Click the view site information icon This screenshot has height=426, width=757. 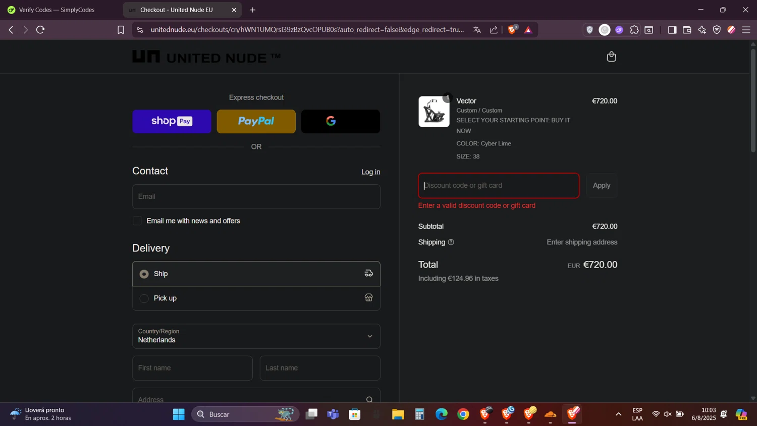click(x=140, y=30)
